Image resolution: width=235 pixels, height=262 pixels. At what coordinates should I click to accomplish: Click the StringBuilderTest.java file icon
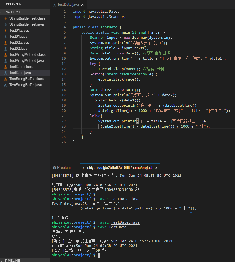[x=5, y=24]
